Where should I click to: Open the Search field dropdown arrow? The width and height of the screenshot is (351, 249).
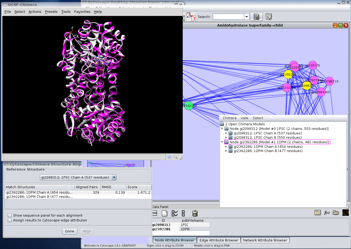coord(246,17)
